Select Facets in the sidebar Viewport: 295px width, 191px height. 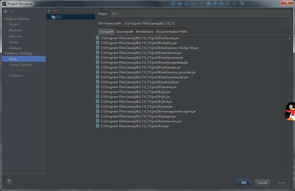pyautogui.click(x=14, y=42)
